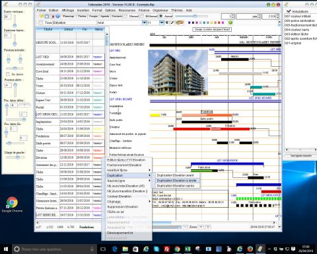Click the building photo in the Gantt chart
This screenshot has width=317, height=254.
[178, 73]
